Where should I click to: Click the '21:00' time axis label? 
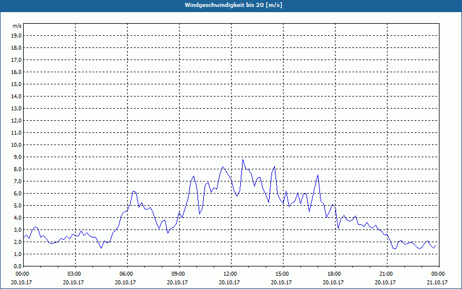387,274
